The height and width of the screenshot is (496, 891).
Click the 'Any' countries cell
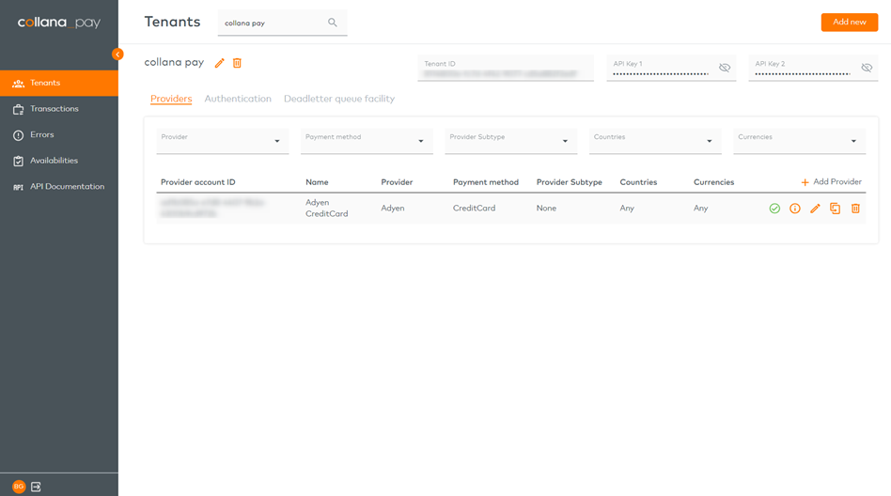pos(627,208)
